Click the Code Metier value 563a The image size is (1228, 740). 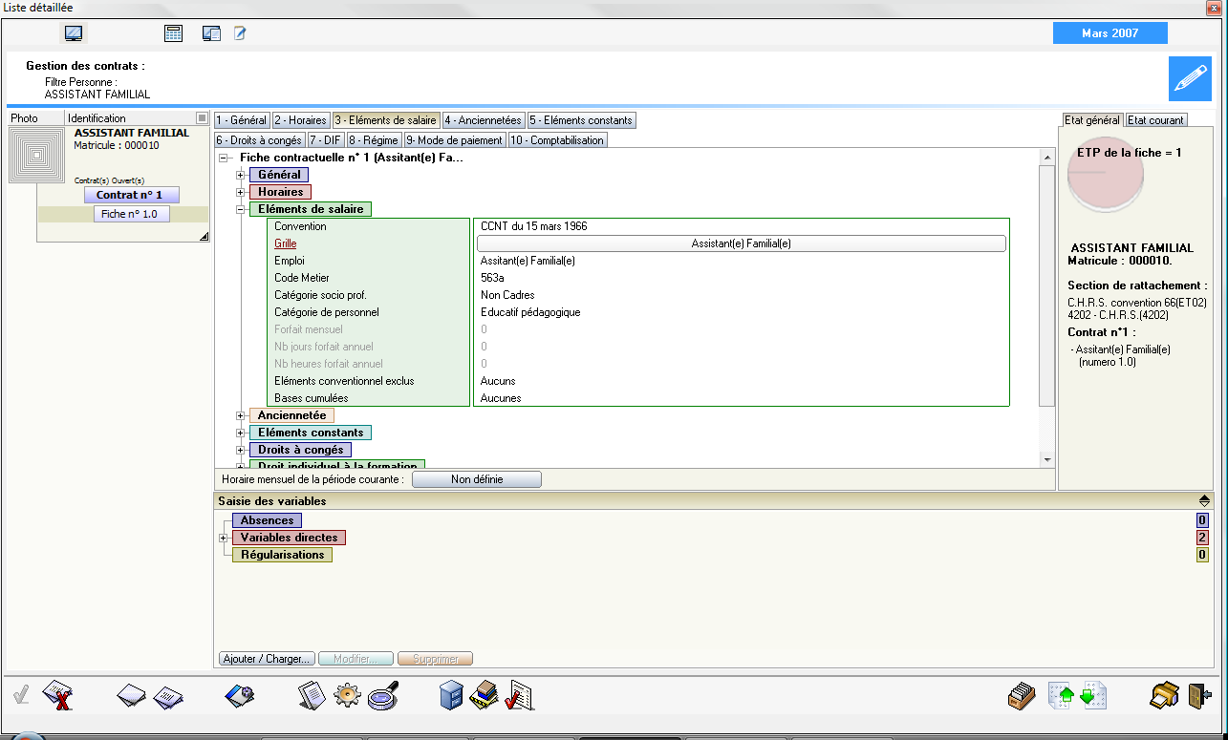click(492, 278)
